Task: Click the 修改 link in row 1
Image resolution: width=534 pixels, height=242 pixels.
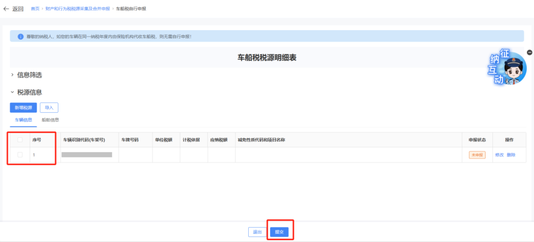Action: click(499, 155)
